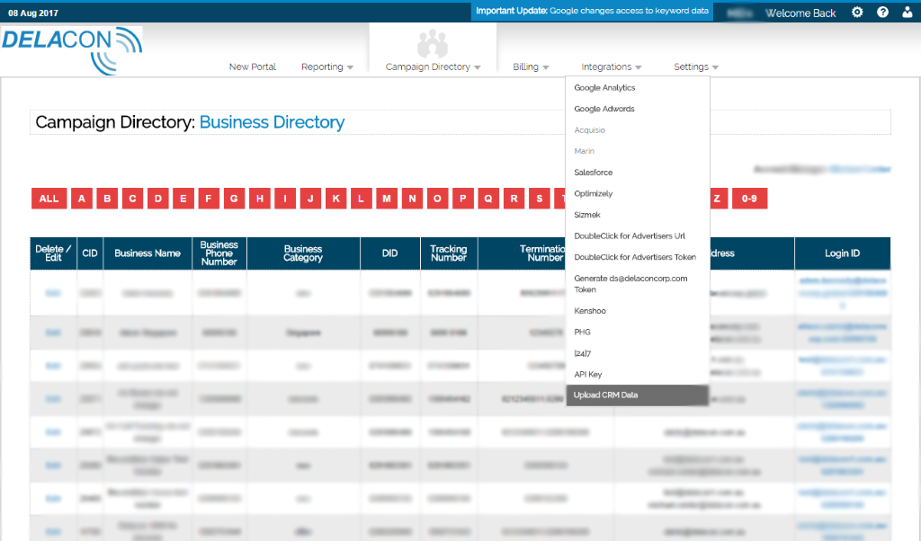This screenshot has width=921, height=541.
Task: Open the user profile icon
Action: (908, 13)
